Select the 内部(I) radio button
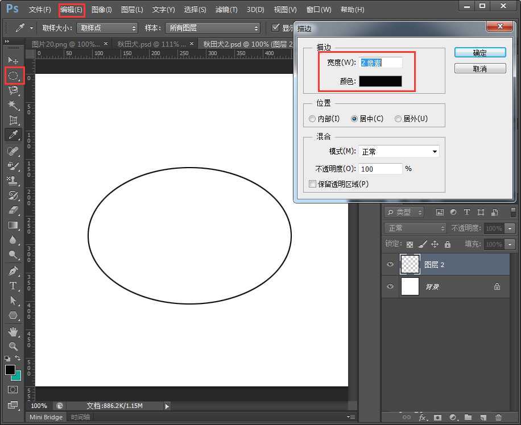Image resolution: width=521 pixels, height=425 pixels. point(312,119)
